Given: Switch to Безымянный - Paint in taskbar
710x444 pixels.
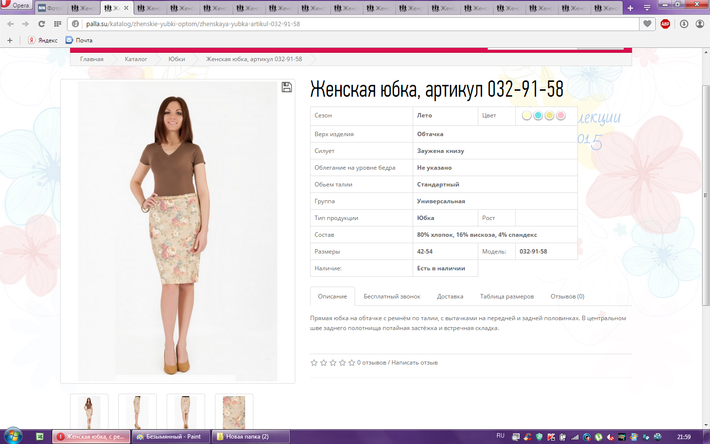Looking at the screenshot, I should click(171, 437).
